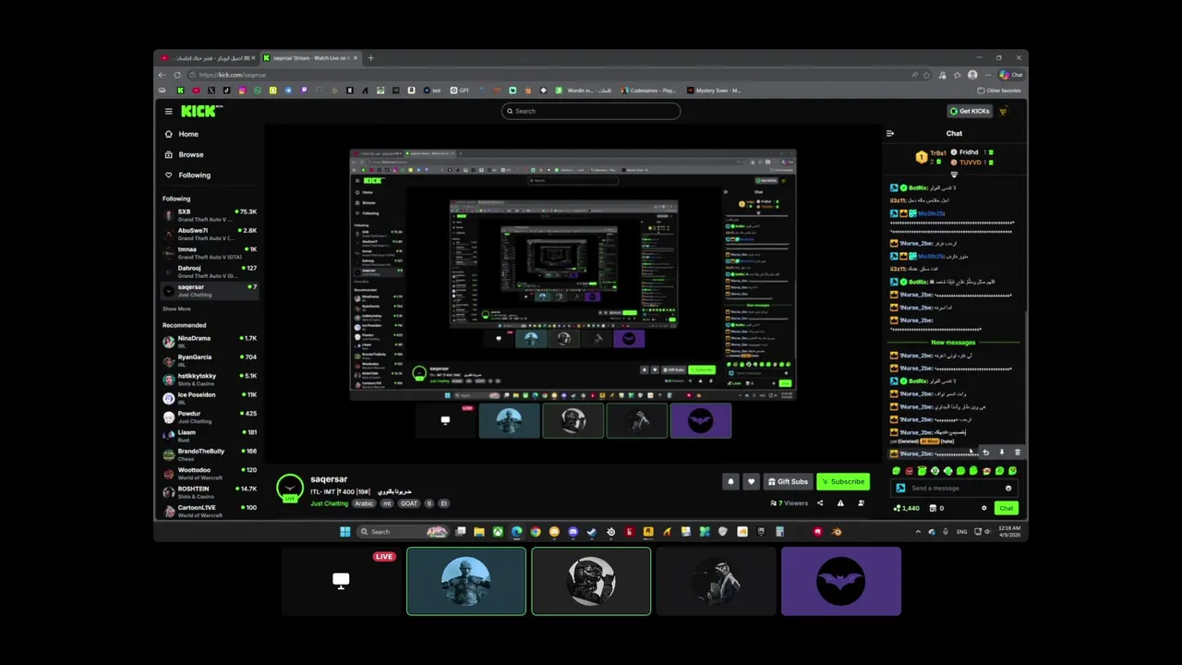Delete the hovered chat message
The height and width of the screenshot is (665, 1182).
tap(1017, 453)
